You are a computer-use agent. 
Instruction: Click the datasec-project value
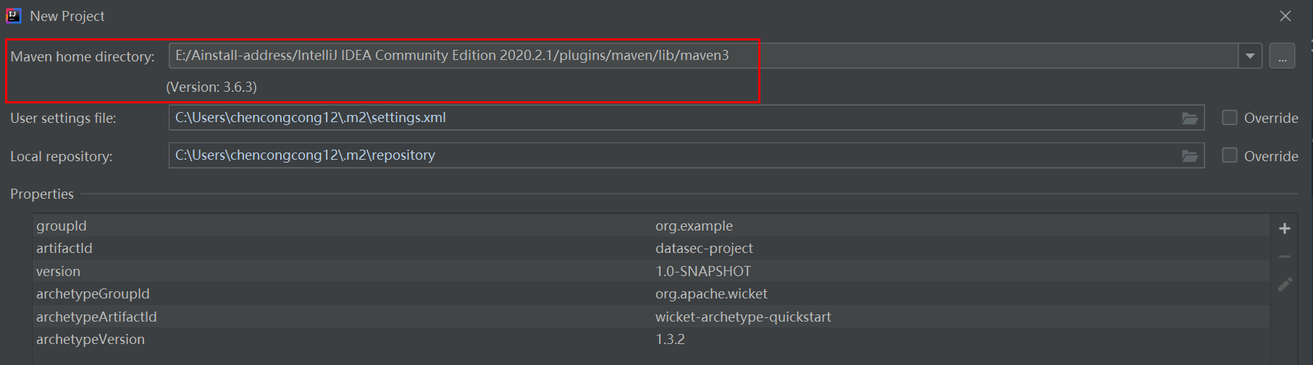(704, 248)
